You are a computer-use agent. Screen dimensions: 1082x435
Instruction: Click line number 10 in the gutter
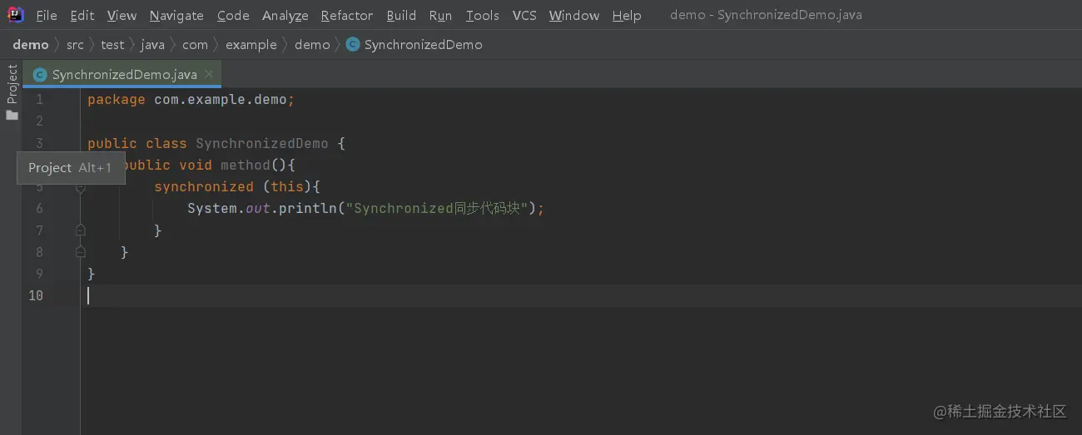pos(36,295)
